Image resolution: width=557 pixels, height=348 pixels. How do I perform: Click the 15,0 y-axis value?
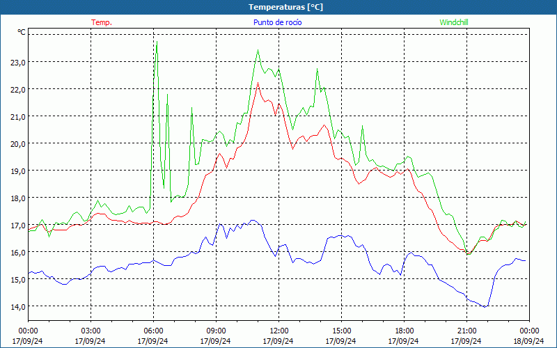coord(18,280)
